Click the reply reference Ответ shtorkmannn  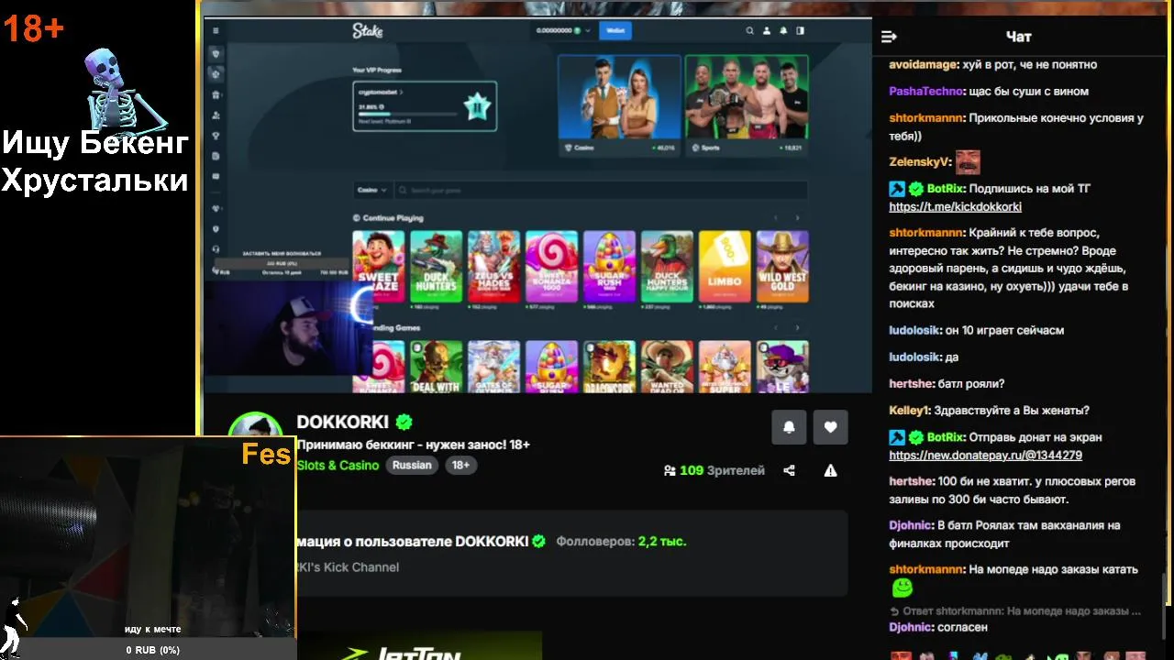tap(1015, 610)
